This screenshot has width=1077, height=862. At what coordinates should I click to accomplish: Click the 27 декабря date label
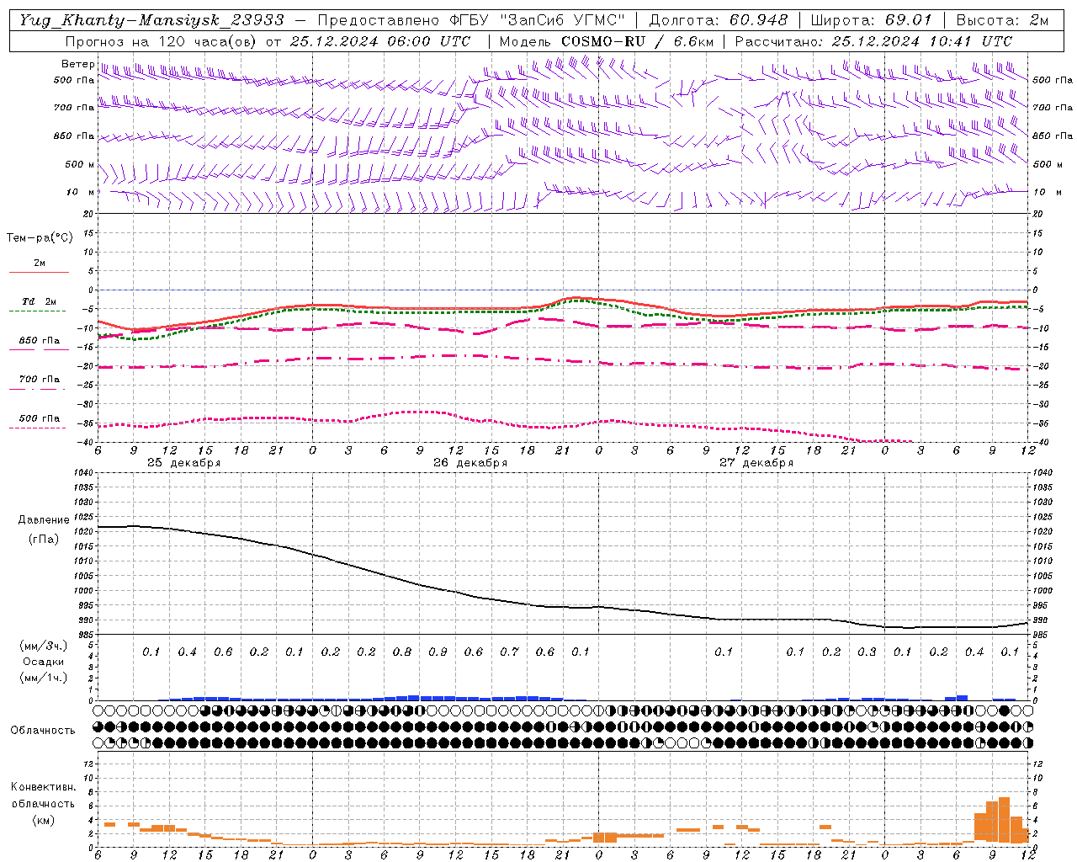(756, 463)
